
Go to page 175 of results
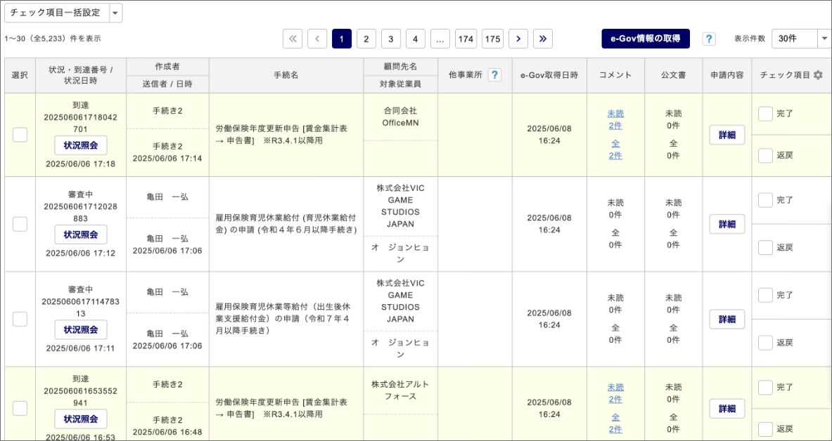coord(493,39)
